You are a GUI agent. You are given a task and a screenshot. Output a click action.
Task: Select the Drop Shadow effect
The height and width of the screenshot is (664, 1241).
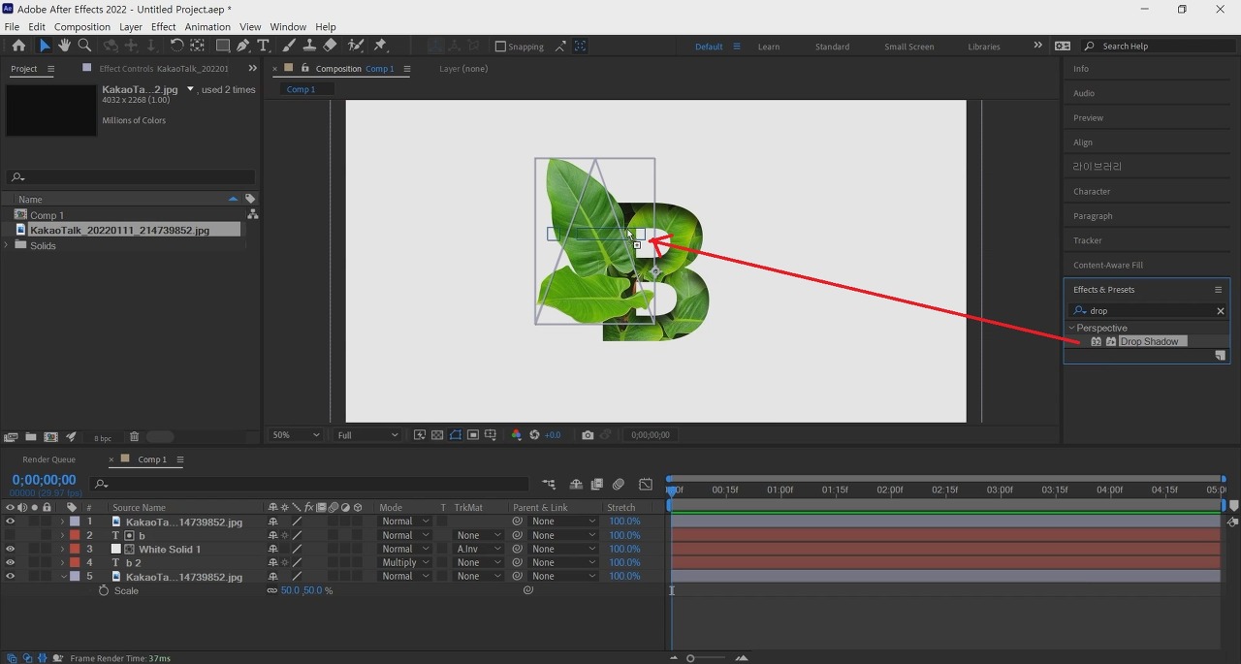pos(1150,341)
